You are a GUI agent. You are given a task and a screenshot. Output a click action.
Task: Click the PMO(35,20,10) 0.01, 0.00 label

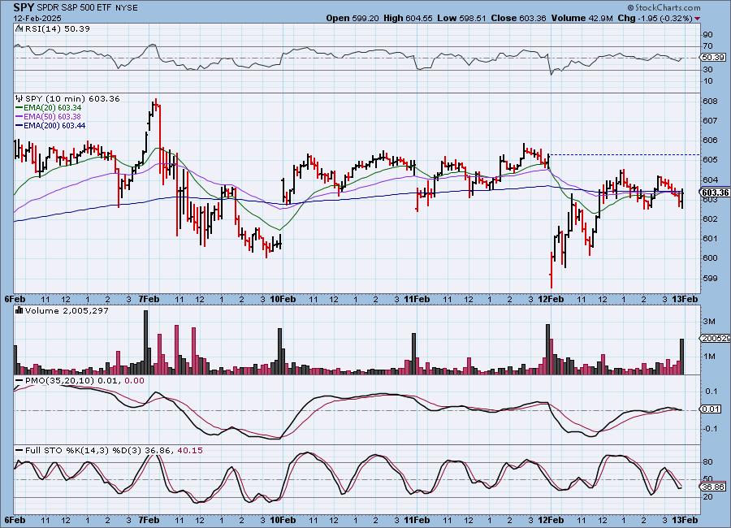[x=84, y=381]
